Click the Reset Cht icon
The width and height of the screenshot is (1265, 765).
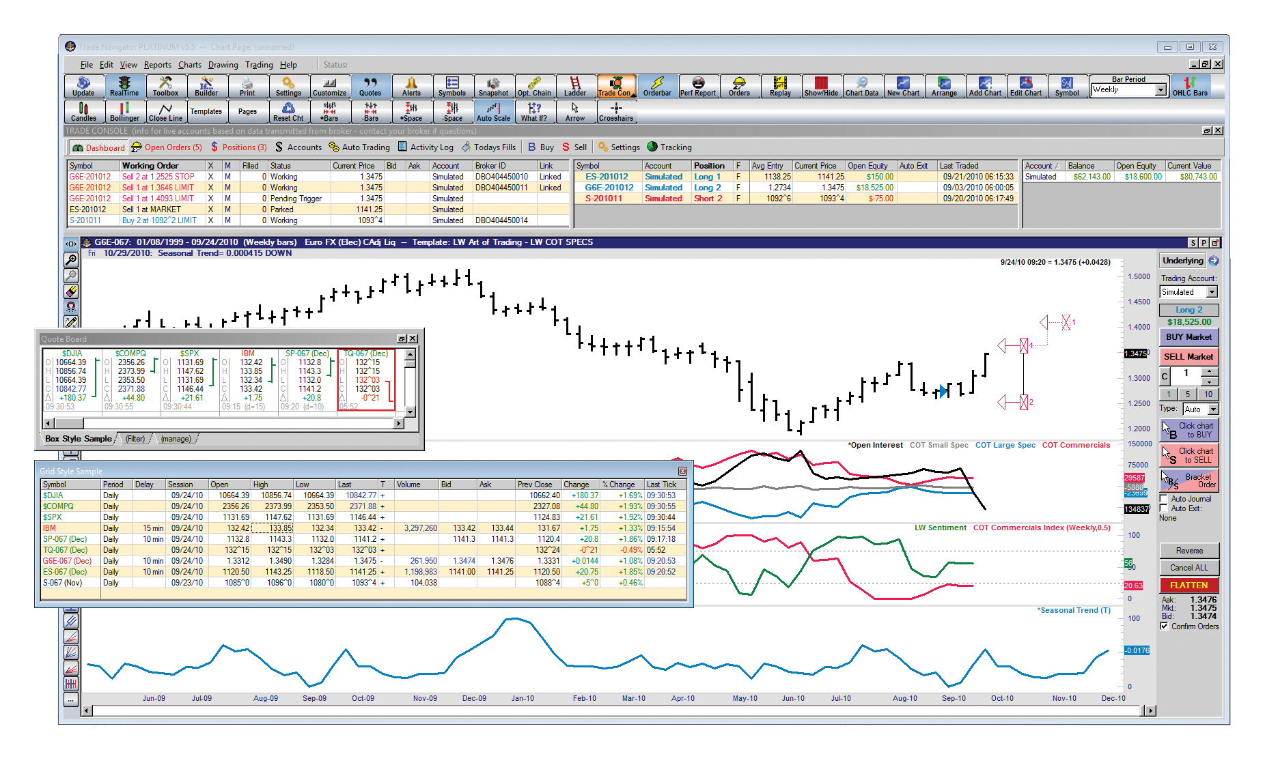pos(288,112)
